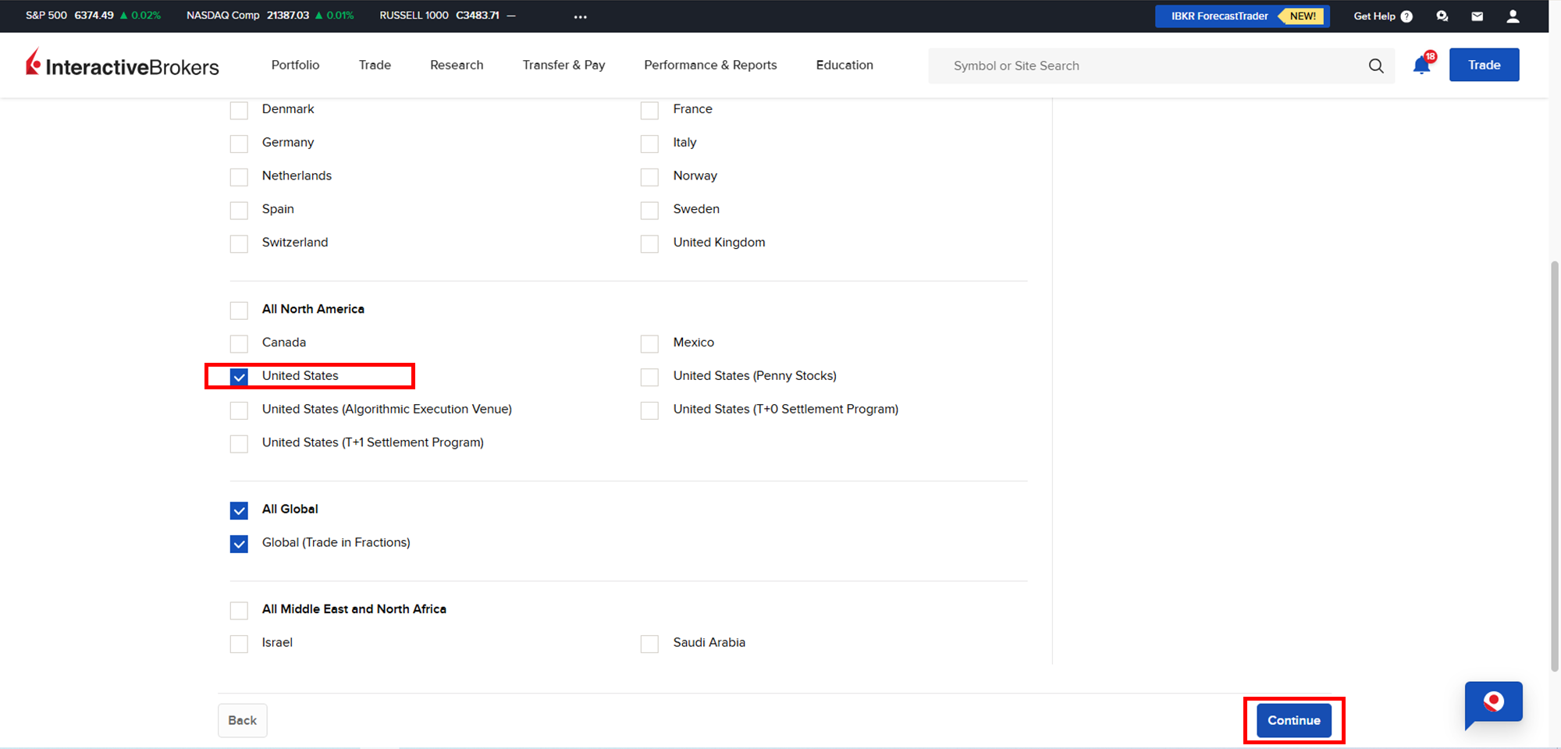Enable United States (Penny Stocks) checkbox

point(649,377)
